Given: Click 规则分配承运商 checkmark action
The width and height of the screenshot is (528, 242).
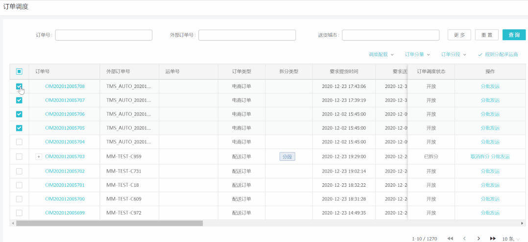Looking at the screenshot, I should (498, 54).
